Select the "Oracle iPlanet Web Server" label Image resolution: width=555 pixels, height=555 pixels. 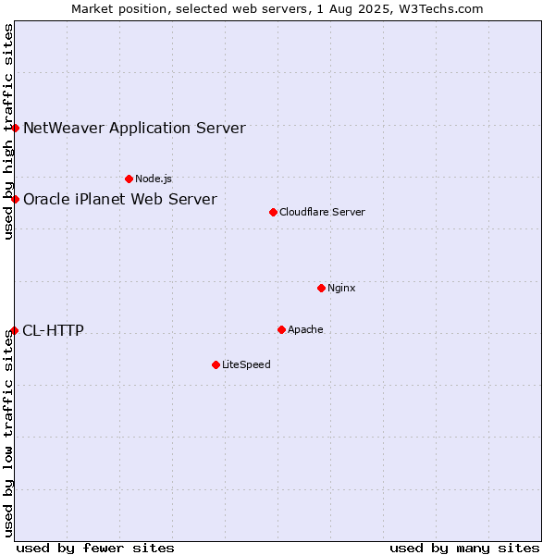pyautogui.click(x=120, y=199)
